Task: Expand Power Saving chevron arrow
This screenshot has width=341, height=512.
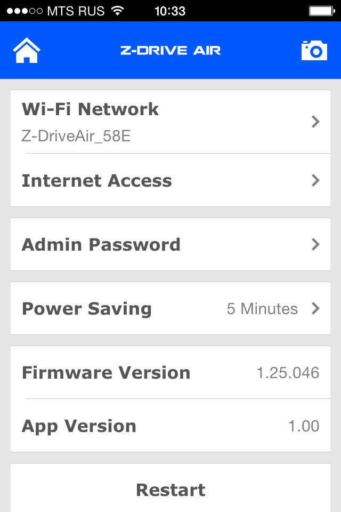Action: pyautogui.click(x=315, y=308)
